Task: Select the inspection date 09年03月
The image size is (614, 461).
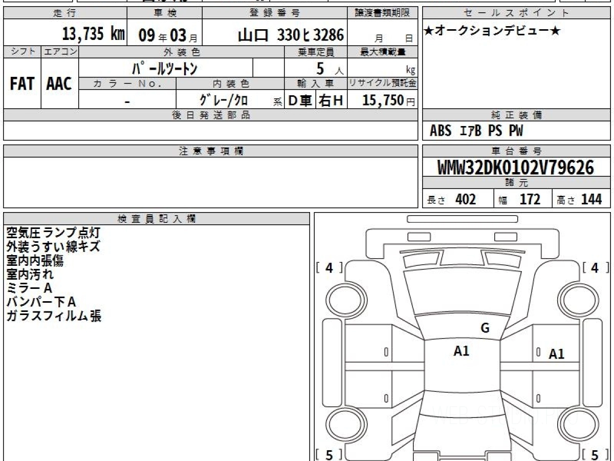Action: [168, 35]
